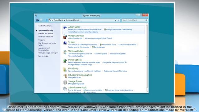
Task: Open Clock, Language, and Region
Action: [x=48, y=53]
